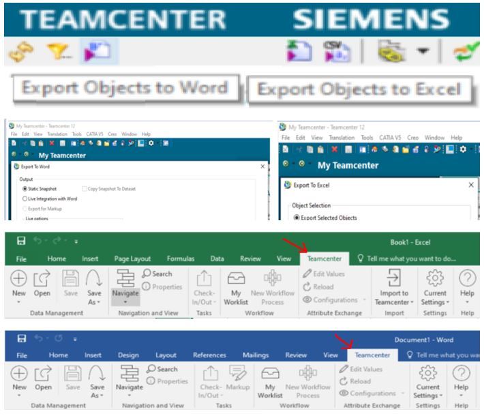Image resolution: width=484 pixels, height=416 pixels.
Task: Switch to Teamcenter tab in Word ribbon
Action: pyautogui.click(x=372, y=355)
